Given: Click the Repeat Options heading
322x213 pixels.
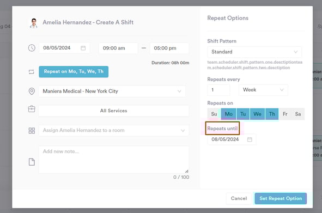Looking at the screenshot, I should pos(228,18).
